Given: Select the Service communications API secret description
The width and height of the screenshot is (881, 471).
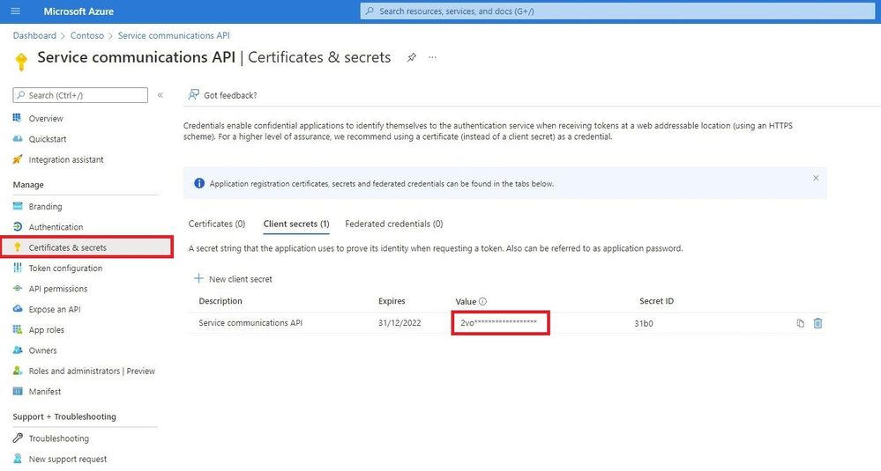Looking at the screenshot, I should 250,323.
